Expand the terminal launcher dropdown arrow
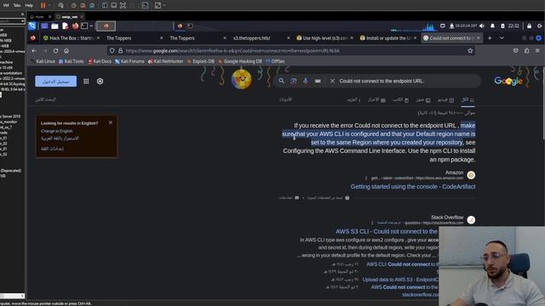Image resolution: width=545 pixels, height=306 pixels. (x=91, y=26)
